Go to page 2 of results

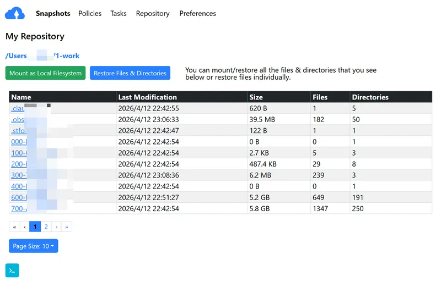(46, 226)
